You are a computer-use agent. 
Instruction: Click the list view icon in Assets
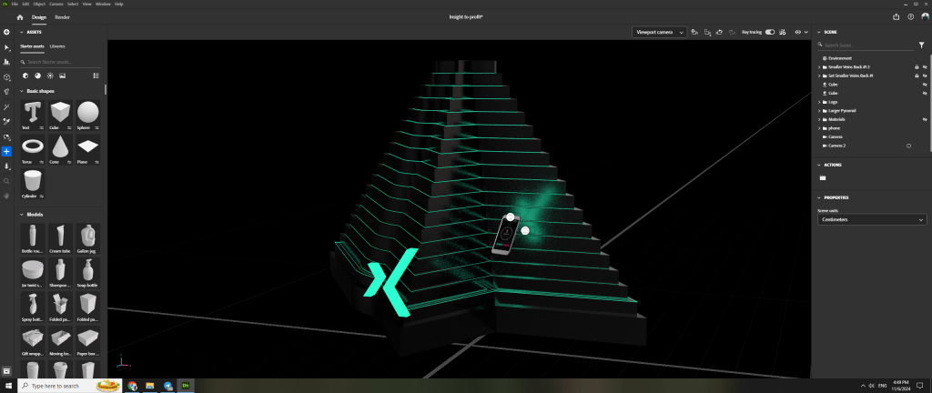click(96, 76)
